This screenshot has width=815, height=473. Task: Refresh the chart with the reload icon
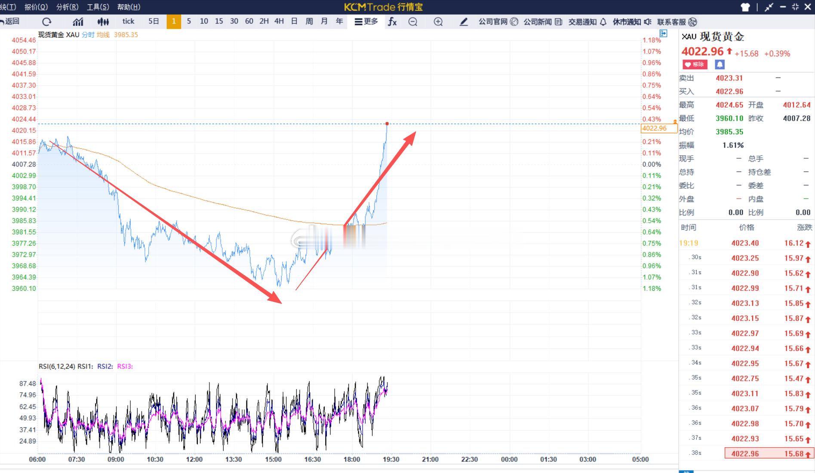tap(47, 21)
